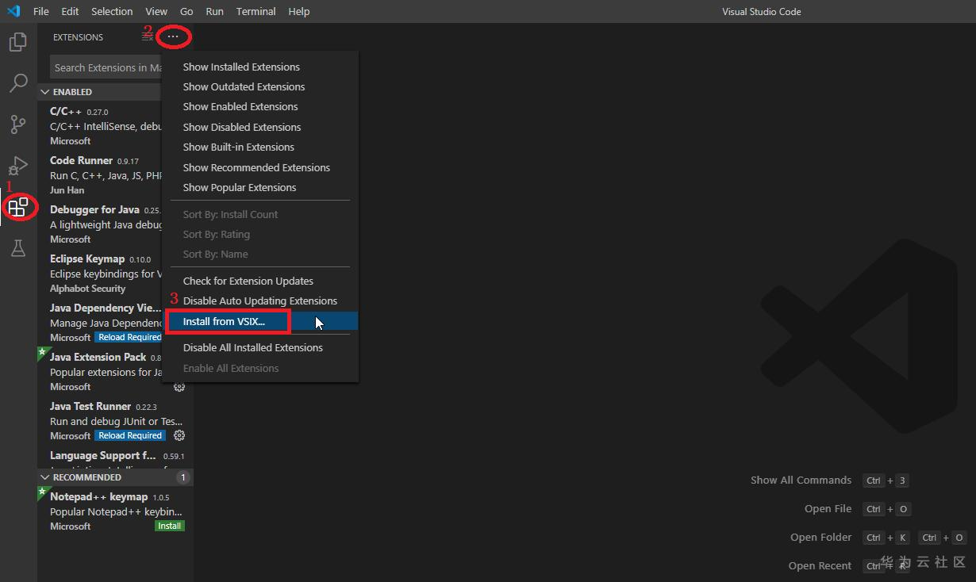This screenshot has width=976, height=582.
Task: Open the Search view in activity bar
Action: (18, 82)
